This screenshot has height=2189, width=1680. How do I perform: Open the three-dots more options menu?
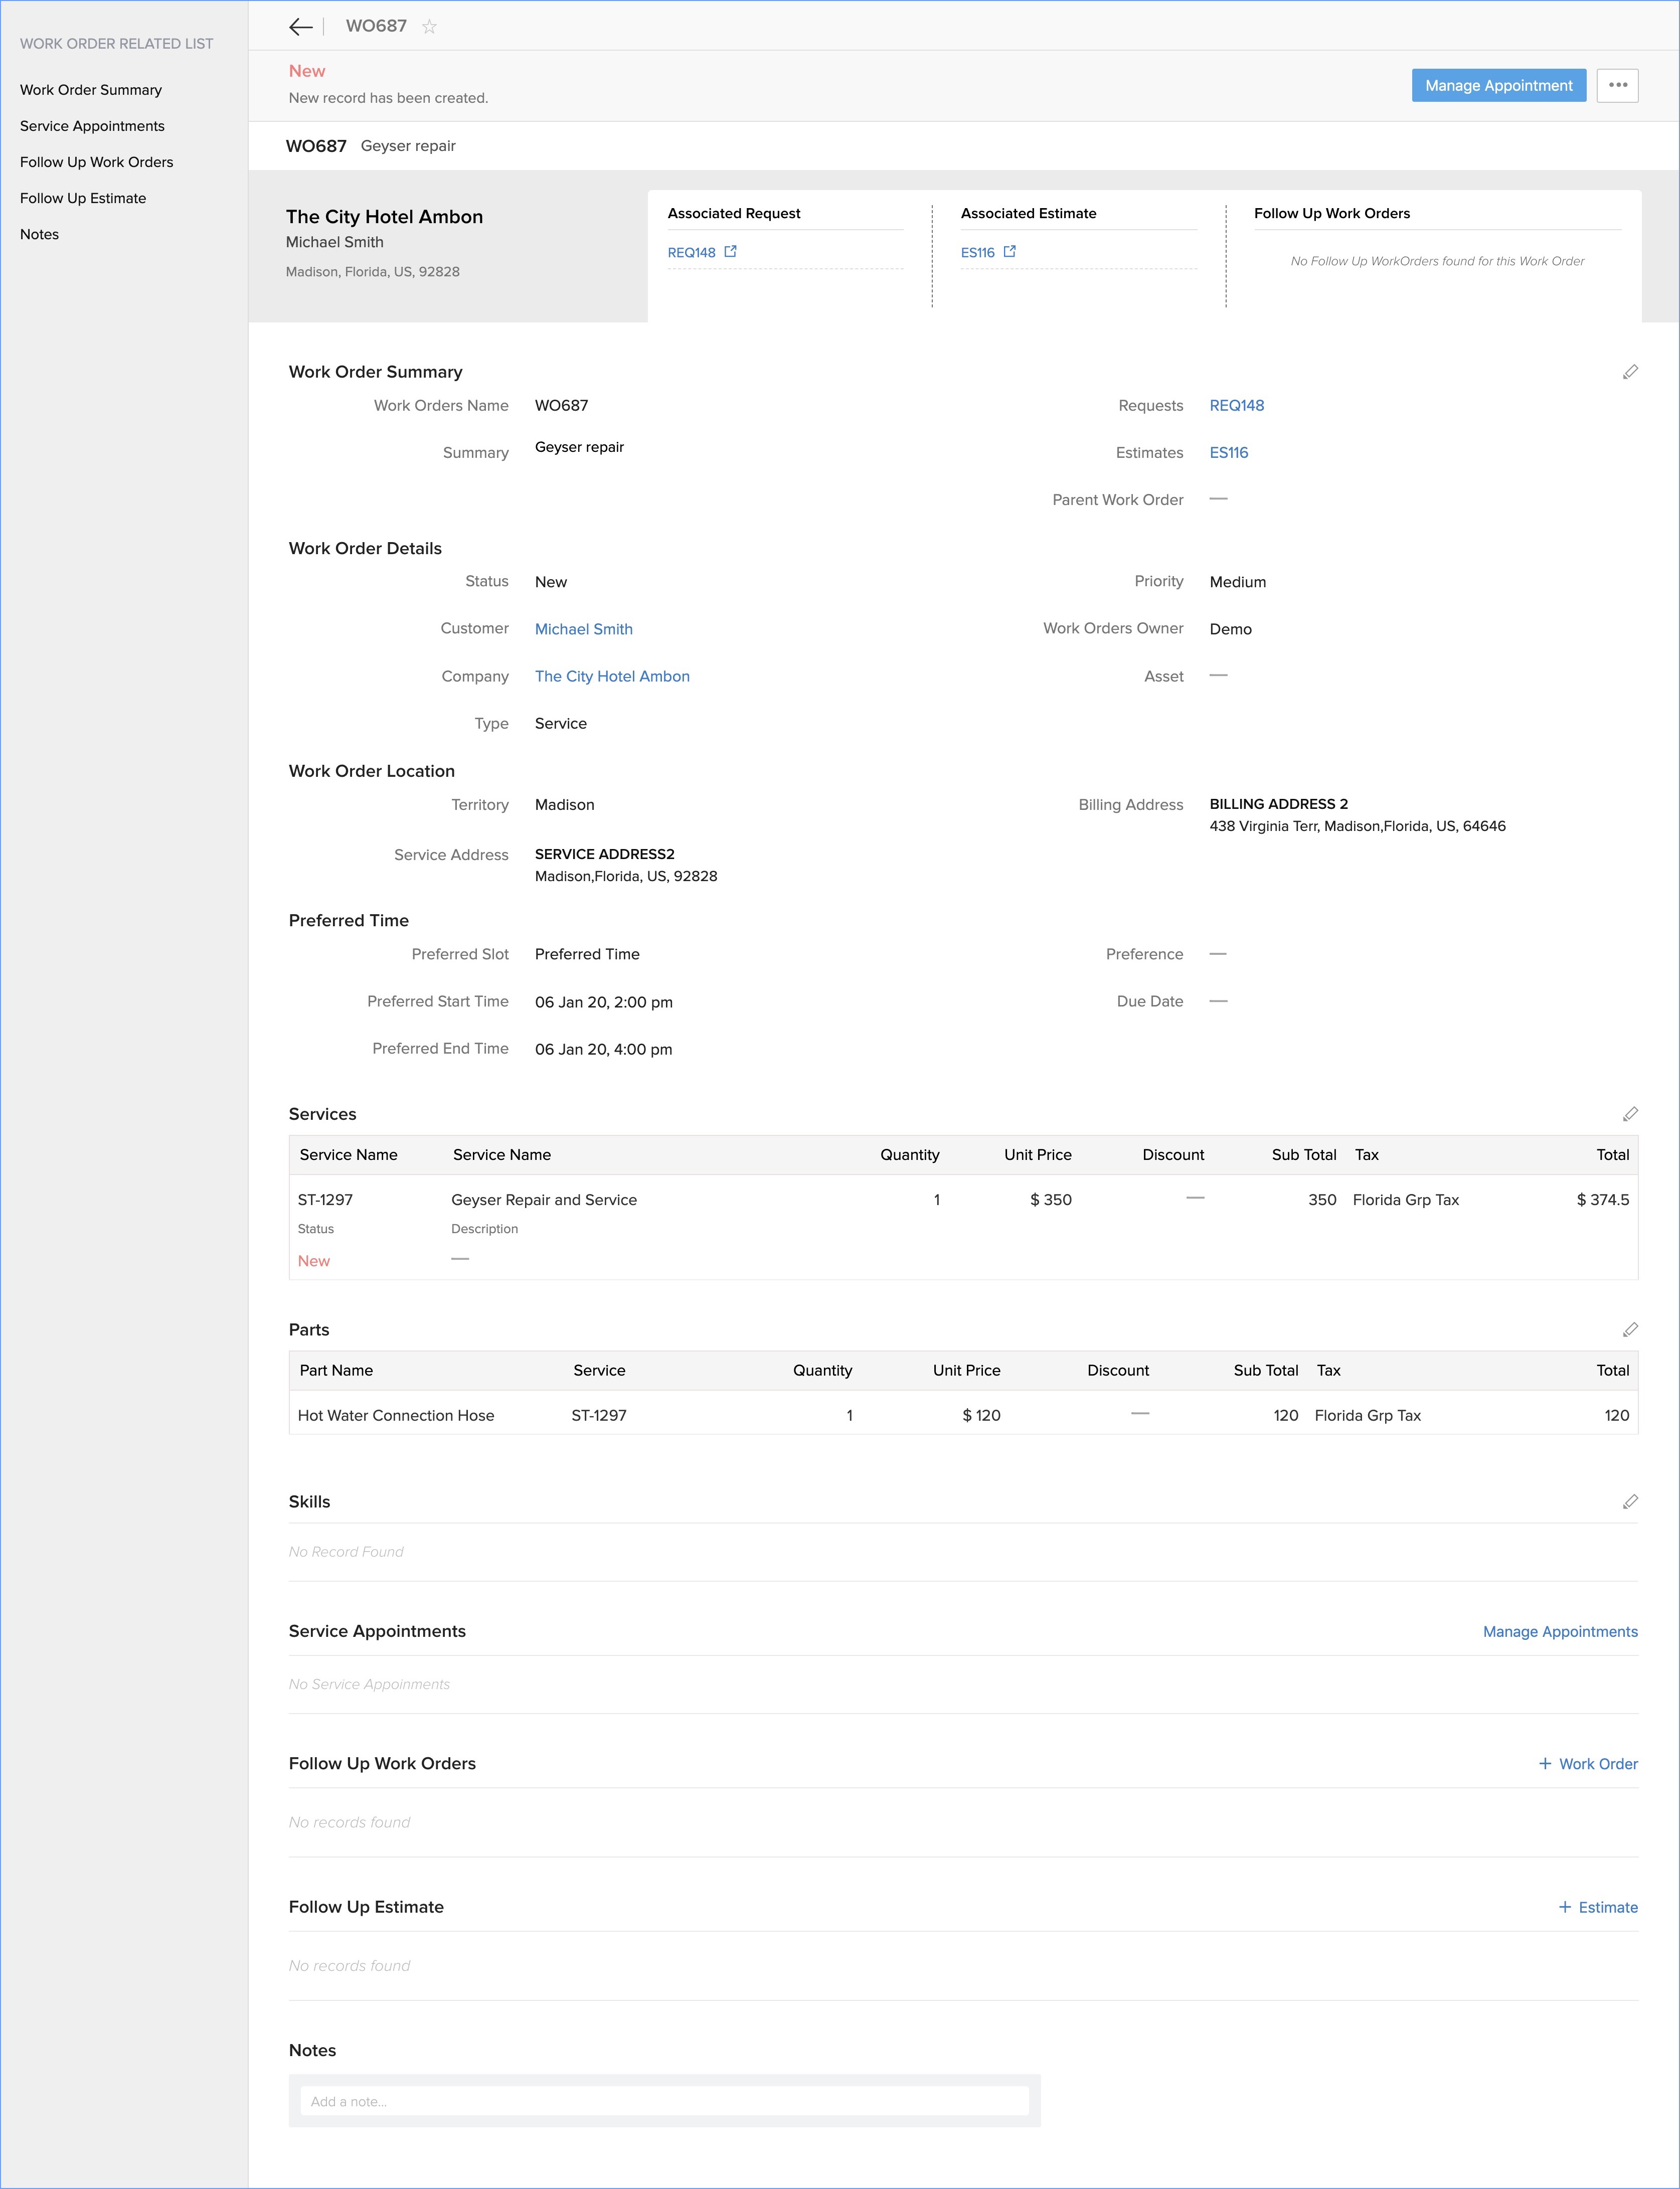click(x=1617, y=86)
